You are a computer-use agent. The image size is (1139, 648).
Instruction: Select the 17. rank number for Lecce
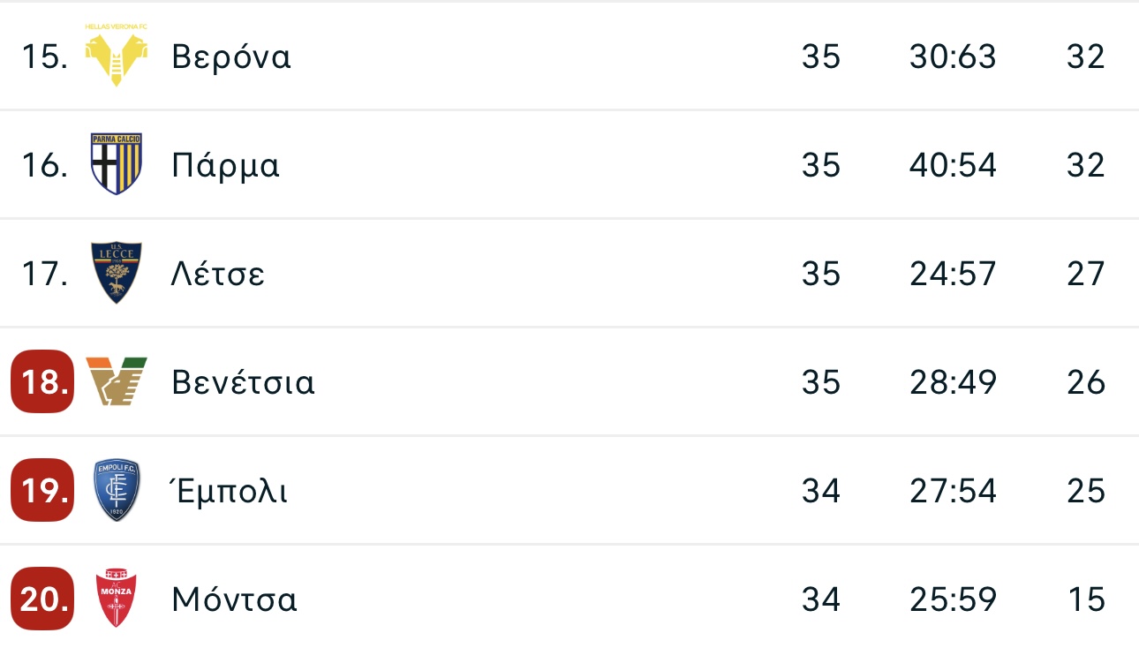(x=44, y=274)
